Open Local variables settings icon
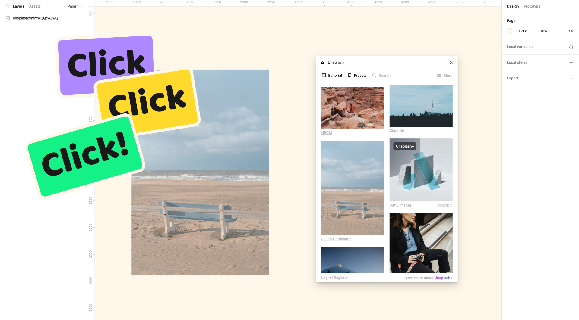 (x=571, y=47)
